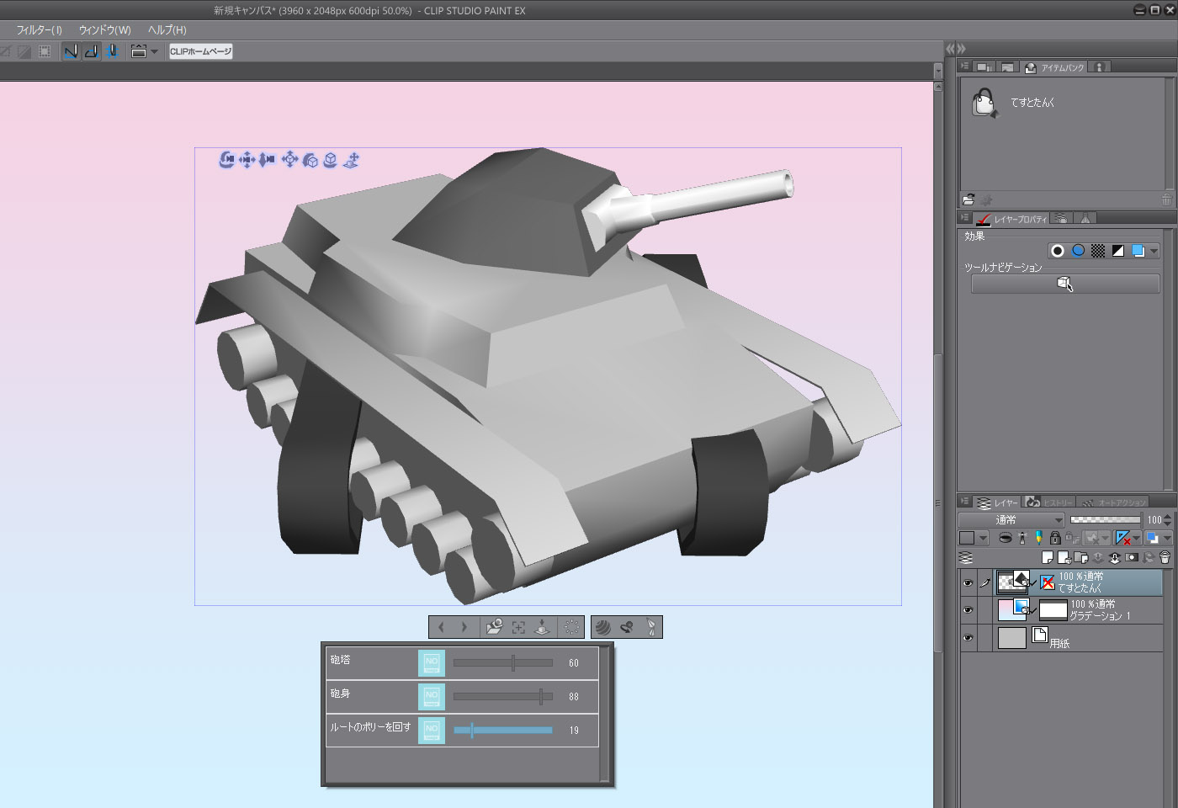Click the trash icon to delete the layer
Image resolution: width=1178 pixels, height=808 pixels.
[x=1165, y=557]
